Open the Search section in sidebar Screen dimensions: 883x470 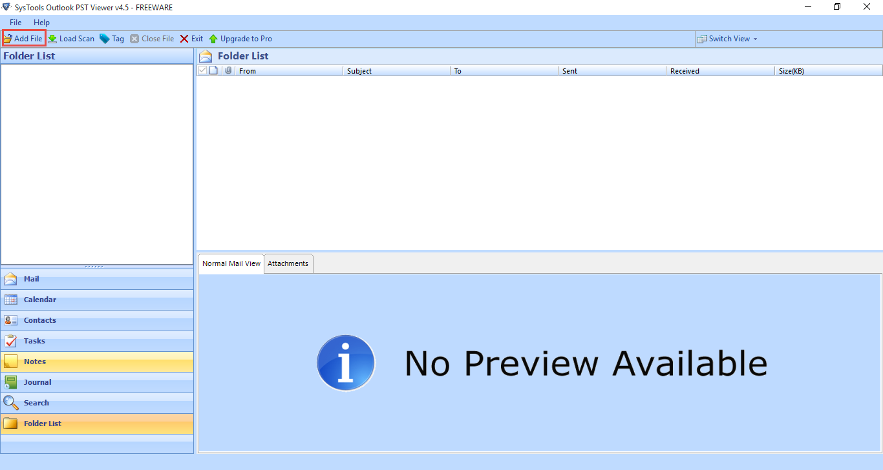click(97, 403)
